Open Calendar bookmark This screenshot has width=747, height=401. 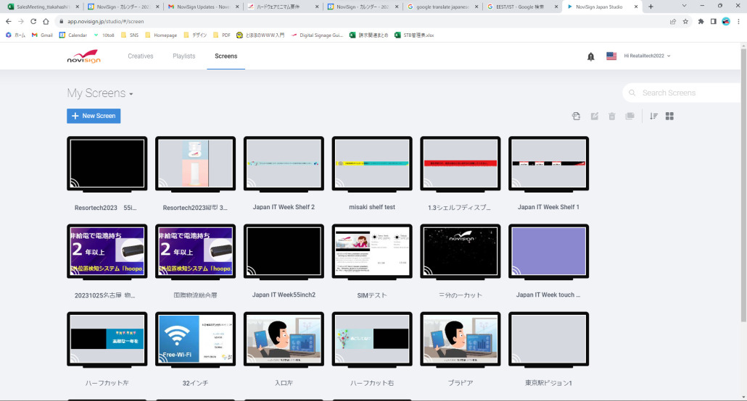[73, 35]
